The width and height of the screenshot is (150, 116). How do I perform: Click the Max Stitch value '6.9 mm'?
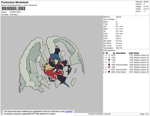coord(119,41)
